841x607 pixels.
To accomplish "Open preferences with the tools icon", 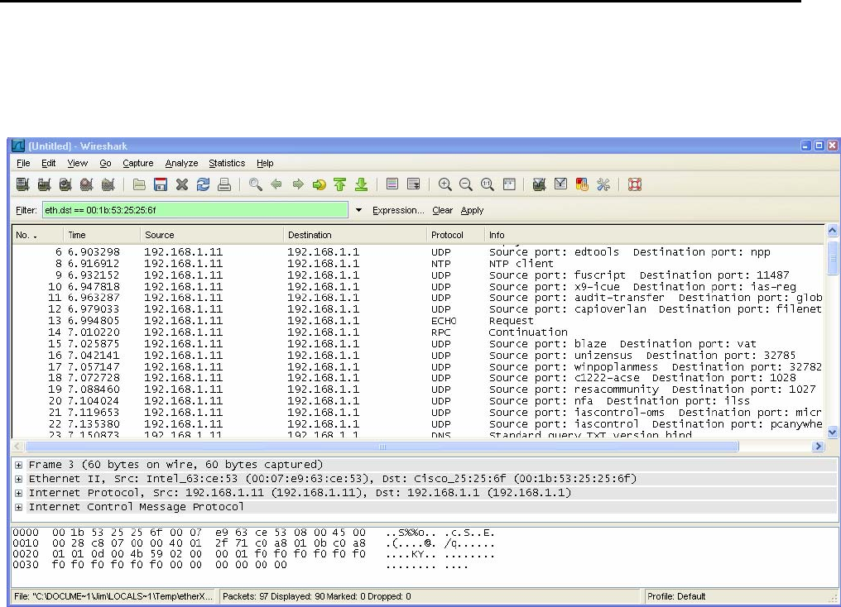I will pos(603,185).
